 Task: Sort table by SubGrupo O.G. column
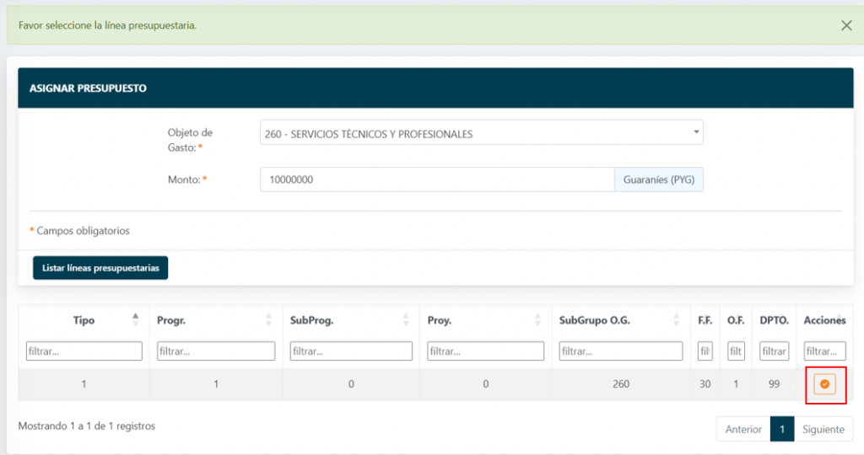[x=620, y=320]
